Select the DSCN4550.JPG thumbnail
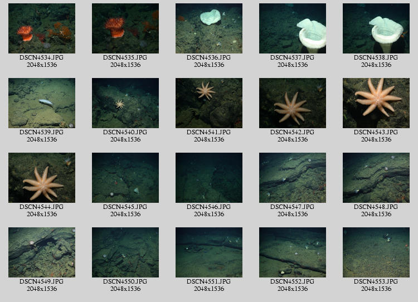This screenshot has width=418, height=302. tap(125, 252)
